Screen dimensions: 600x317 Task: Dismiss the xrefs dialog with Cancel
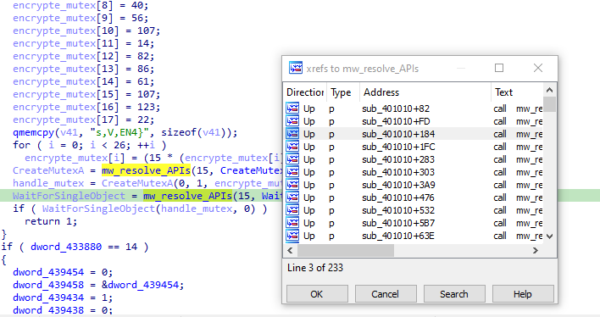(386, 294)
